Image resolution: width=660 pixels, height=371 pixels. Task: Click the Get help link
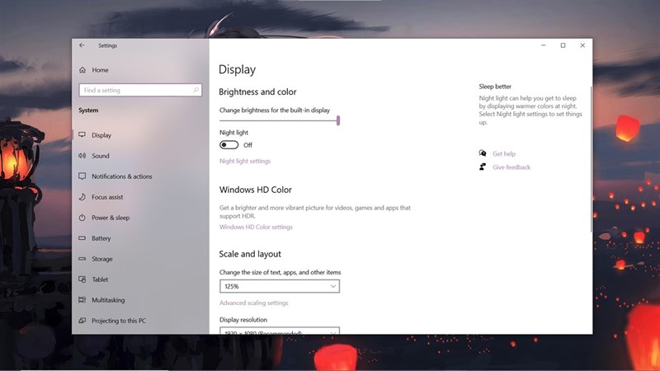point(504,154)
